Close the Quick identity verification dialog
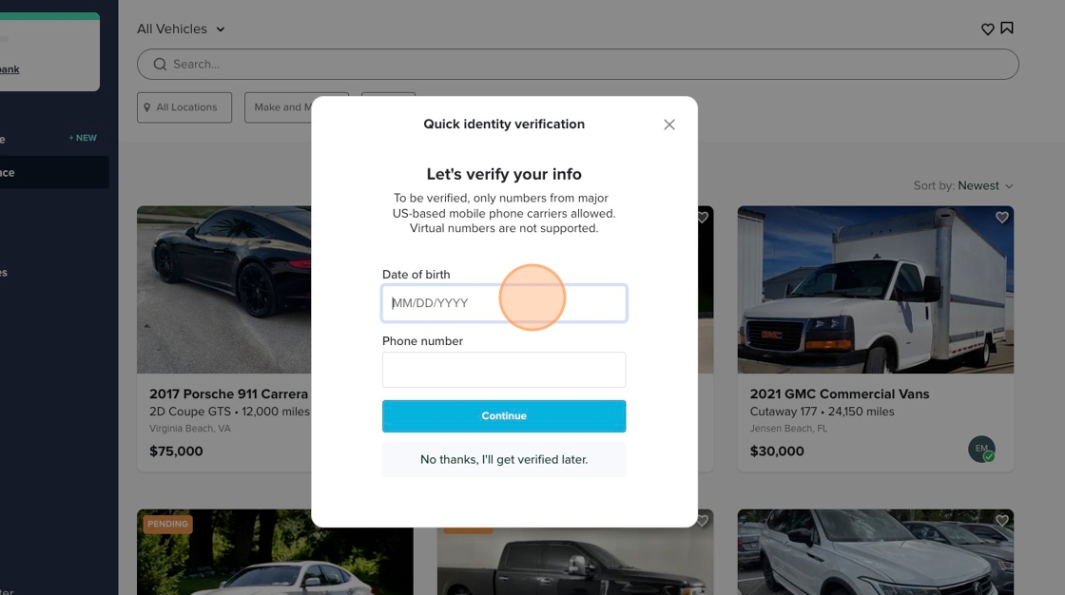Viewport: 1065px width, 595px height. 669,125
